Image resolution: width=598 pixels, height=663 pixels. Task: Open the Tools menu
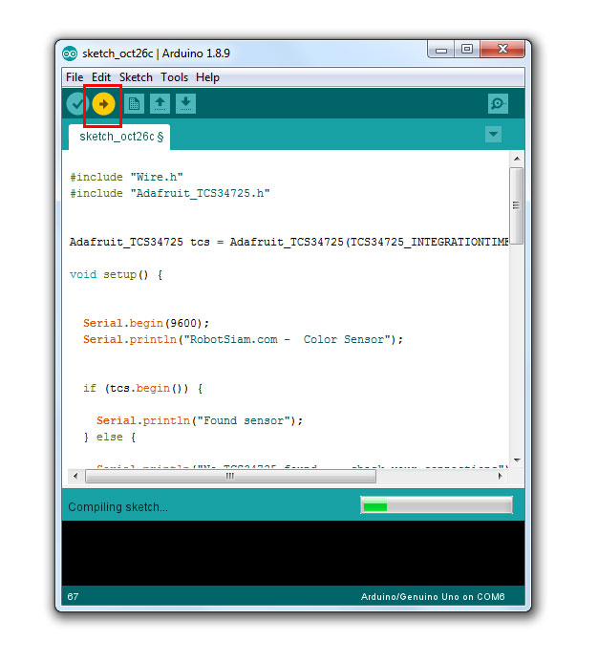point(174,77)
